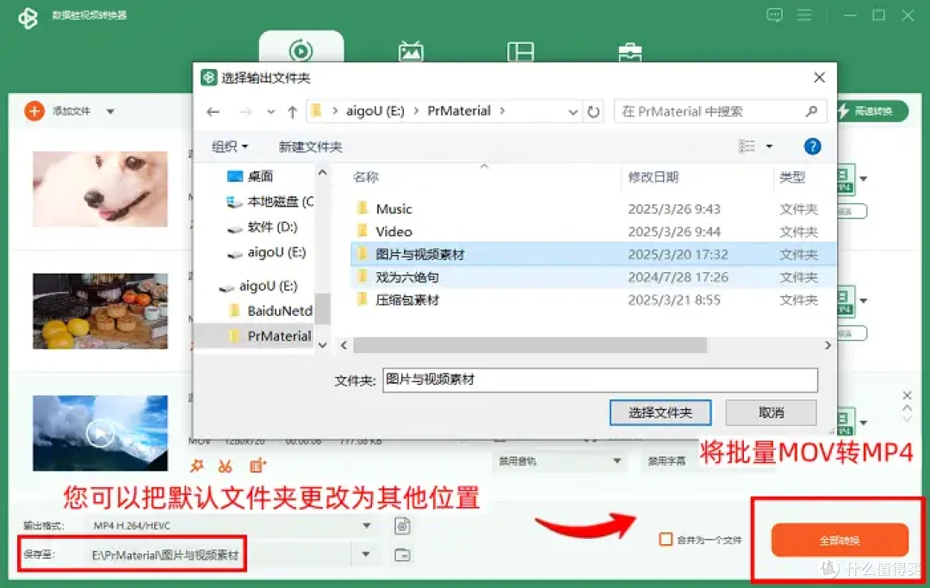Open output format settings icon

[402, 526]
